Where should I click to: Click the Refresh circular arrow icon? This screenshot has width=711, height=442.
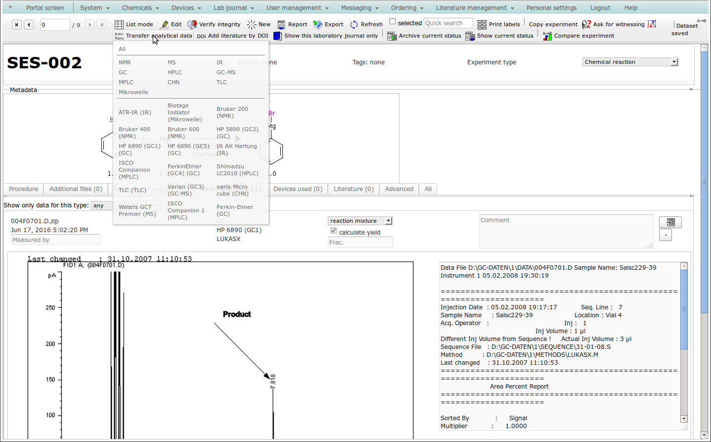tap(354, 24)
